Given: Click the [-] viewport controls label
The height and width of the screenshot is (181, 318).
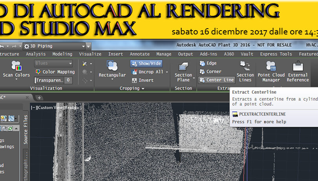Looking at the screenshot, I should point(33,108).
